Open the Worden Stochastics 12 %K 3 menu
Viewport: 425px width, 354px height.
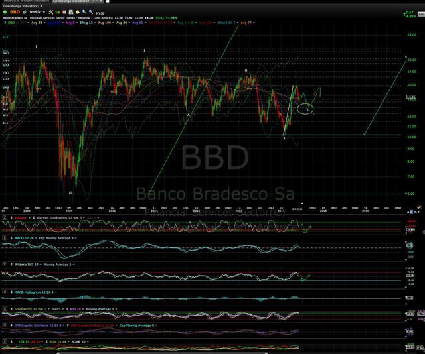click(60, 218)
